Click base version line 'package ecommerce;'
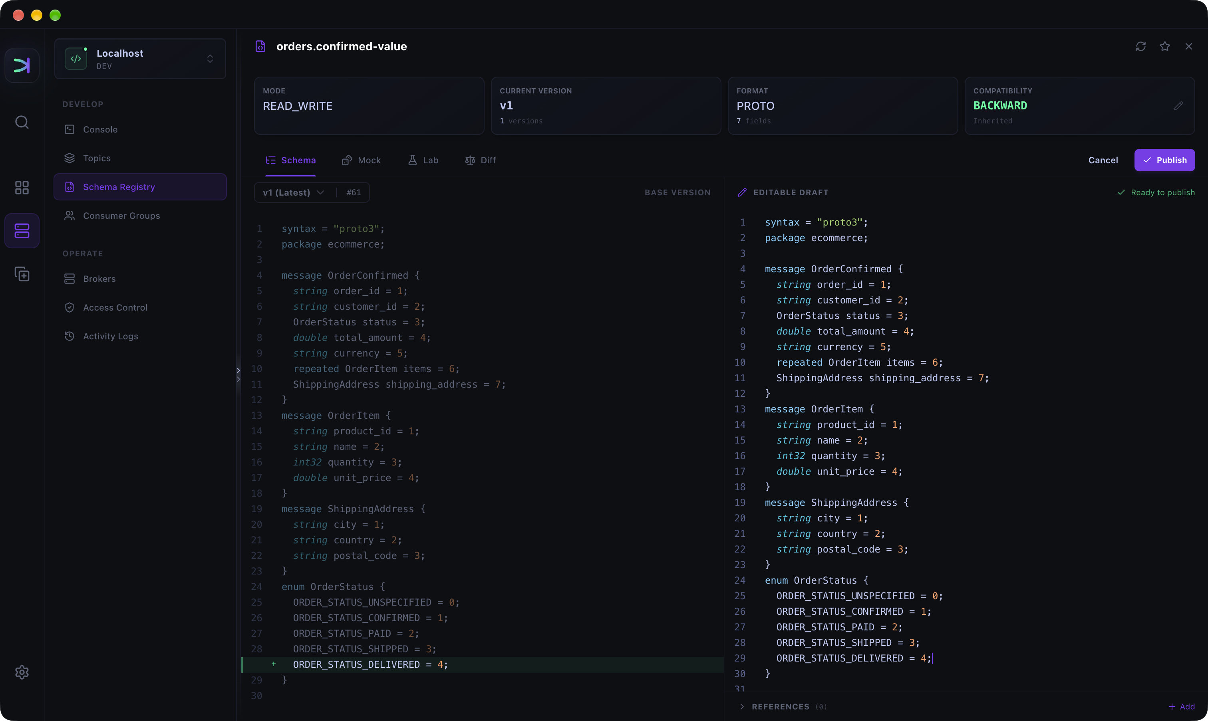 (x=333, y=244)
